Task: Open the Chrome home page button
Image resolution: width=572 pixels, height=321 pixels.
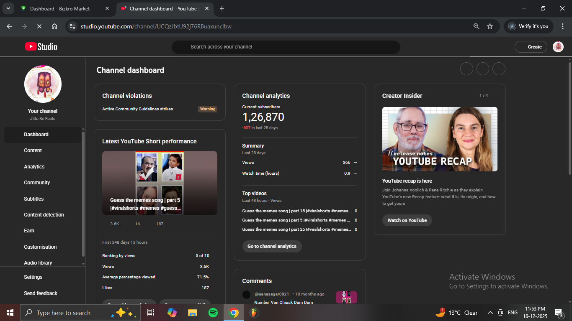Action: point(54,26)
